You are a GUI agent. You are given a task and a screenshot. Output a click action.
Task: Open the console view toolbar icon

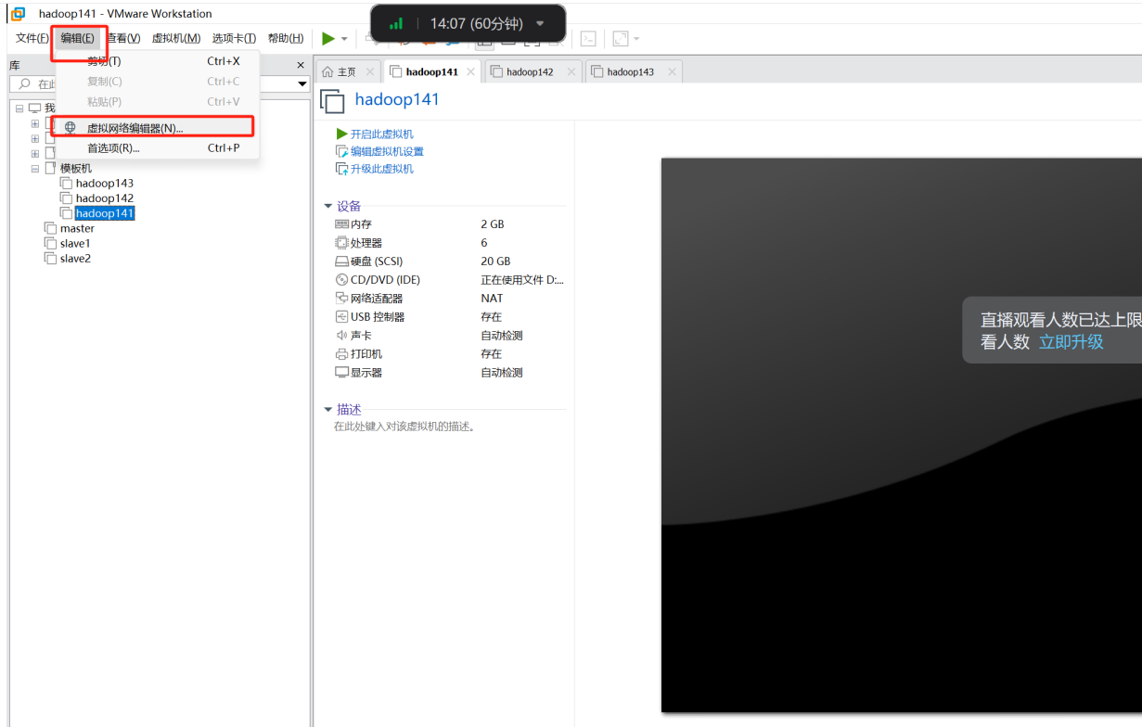coord(588,38)
